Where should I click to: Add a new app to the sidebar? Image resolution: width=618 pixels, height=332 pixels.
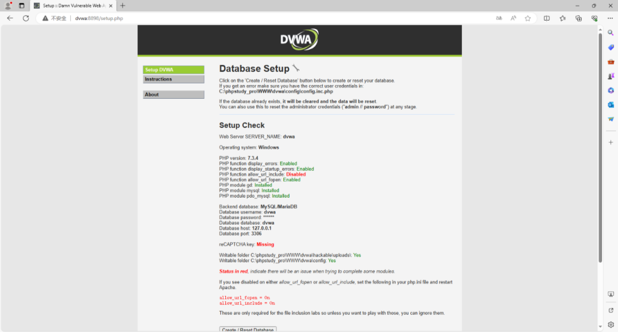click(x=611, y=142)
